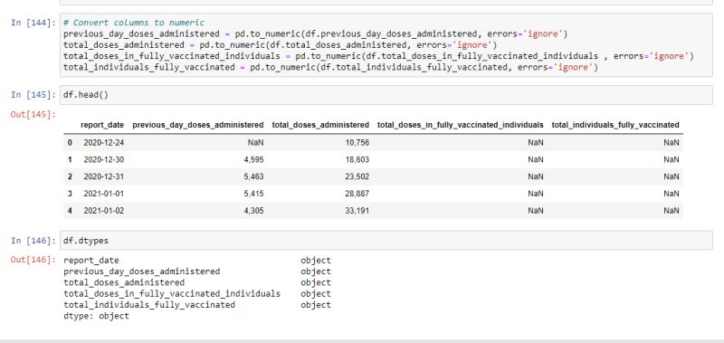
Task: Click the 33,191 total doses cell
Action: (x=357, y=211)
